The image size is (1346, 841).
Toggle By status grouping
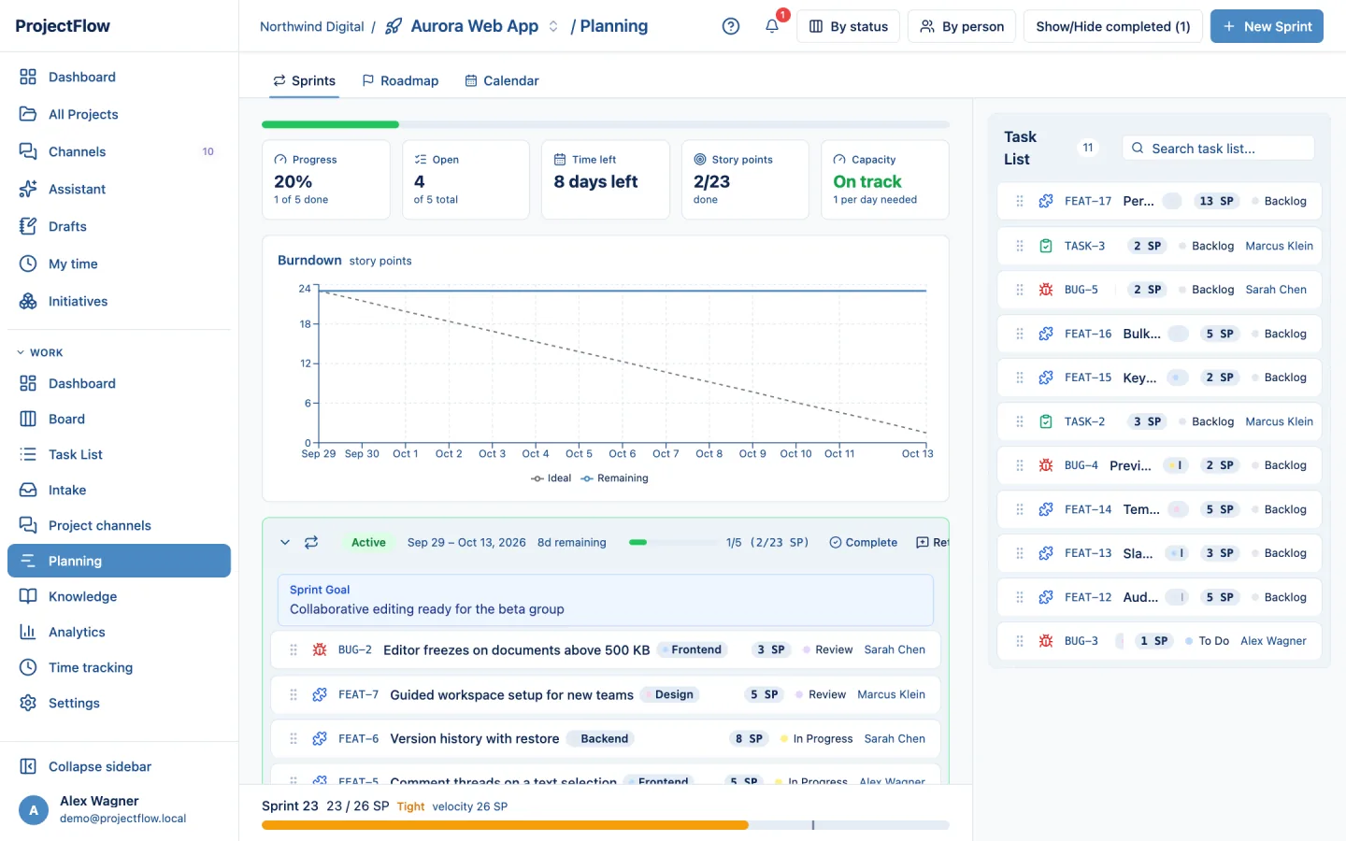(x=848, y=26)
